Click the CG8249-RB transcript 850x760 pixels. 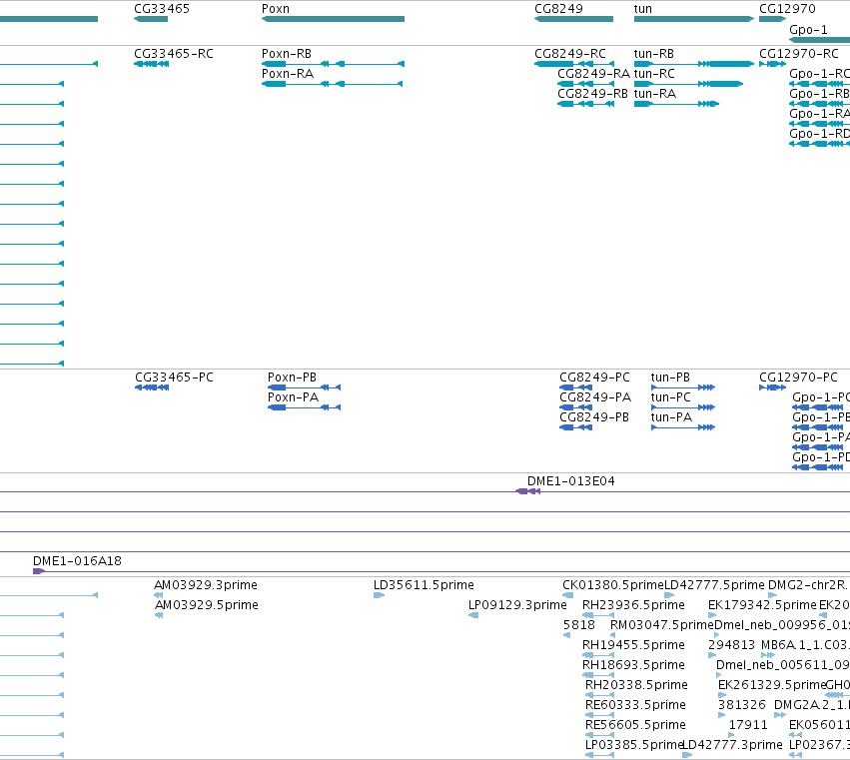[x=585, y=104]
